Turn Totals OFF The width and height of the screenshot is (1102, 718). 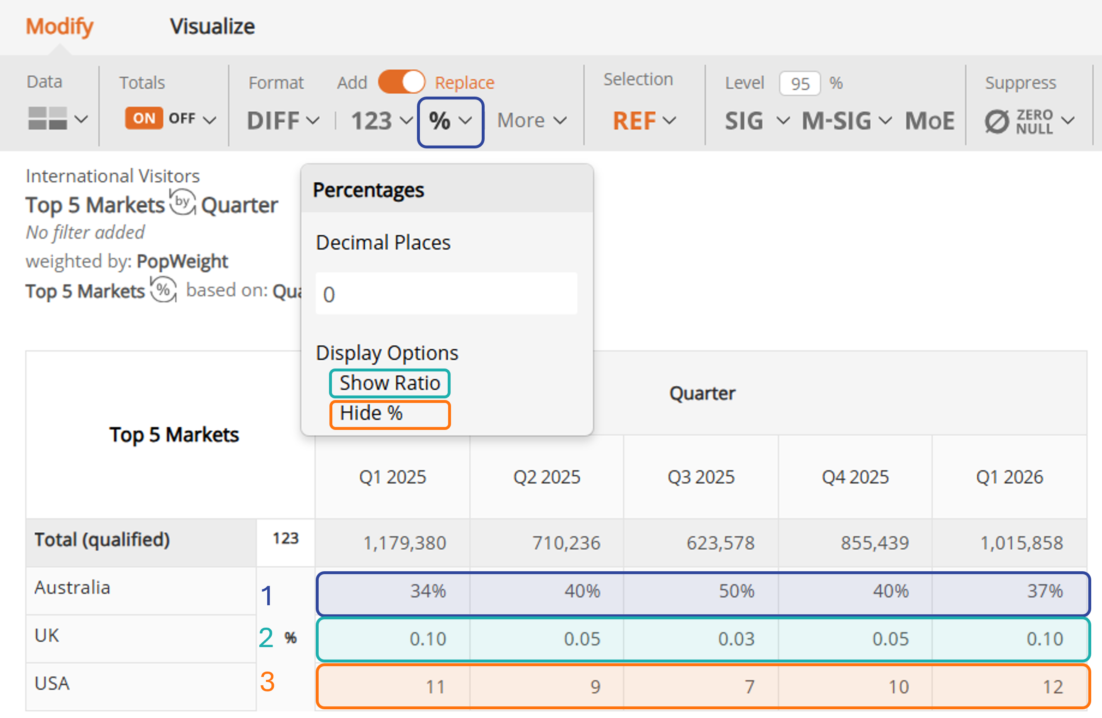coord(182,119)
